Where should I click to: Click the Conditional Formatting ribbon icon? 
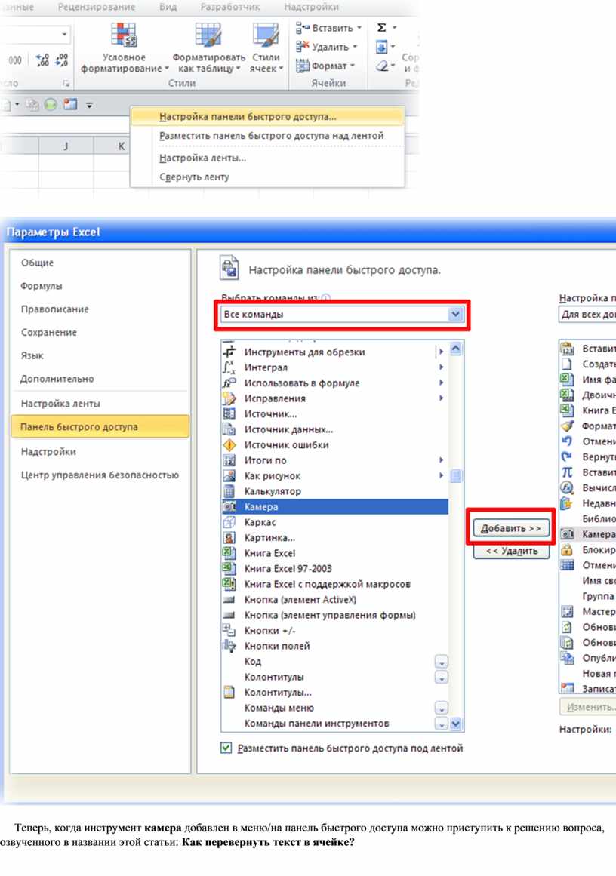coord(124,36)
